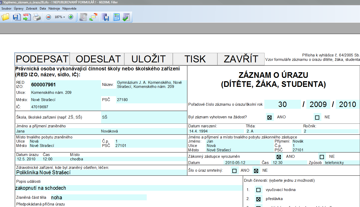Viewport: 360px width, 207px height.
Task: Check NE for 'Šlo o úraz smrtelný'
Action: click(x=256, y=171)
